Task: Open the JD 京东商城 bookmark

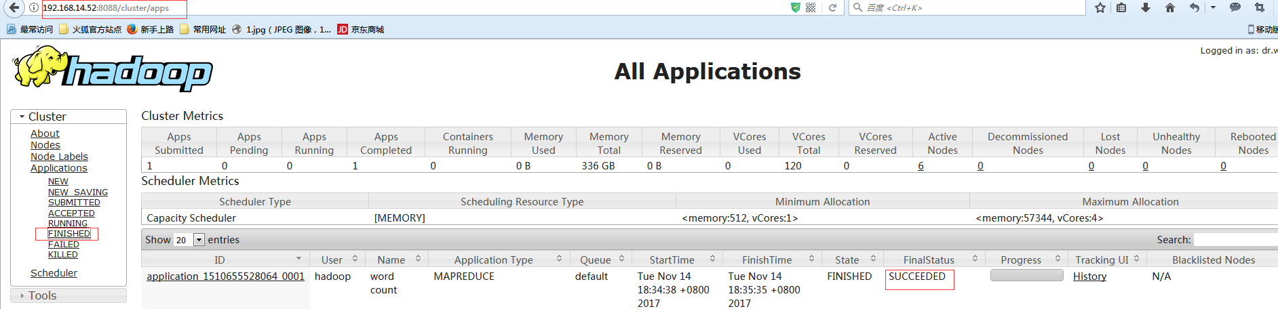Action: 361,29
